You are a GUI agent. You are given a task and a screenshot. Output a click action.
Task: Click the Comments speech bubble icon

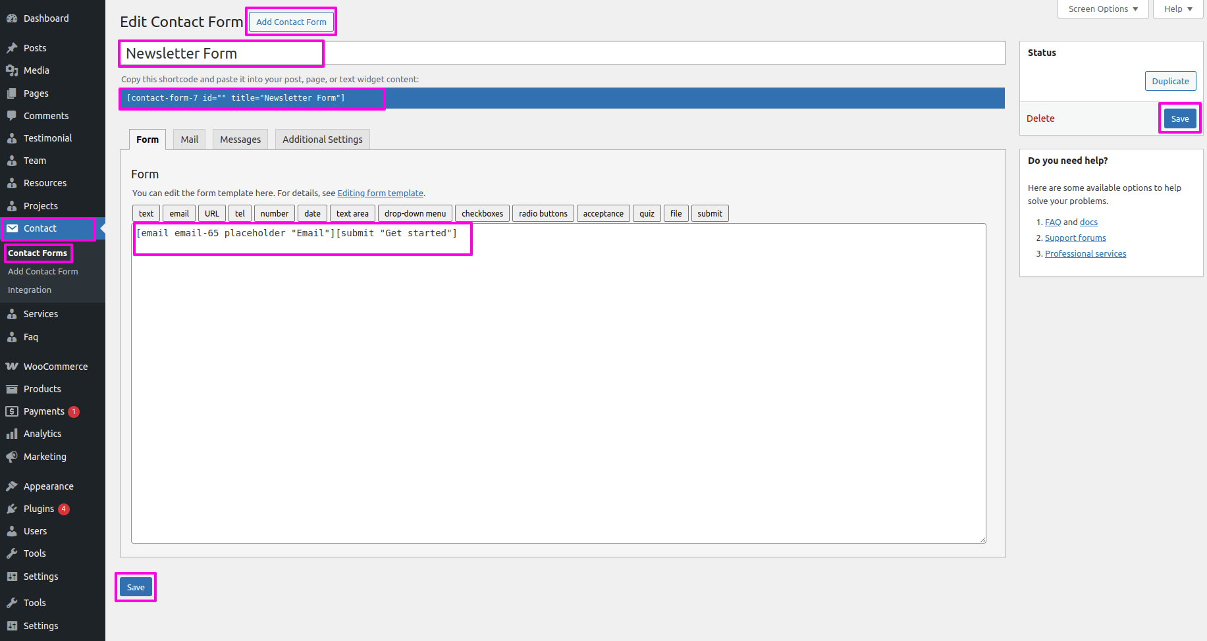[12, 116]
